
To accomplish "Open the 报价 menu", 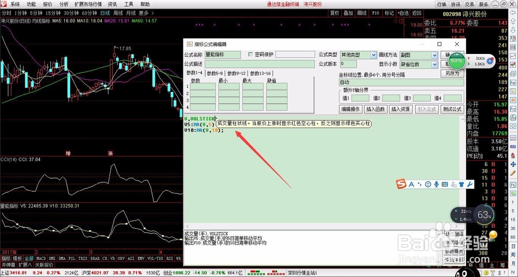I will [x=48, y=4].
